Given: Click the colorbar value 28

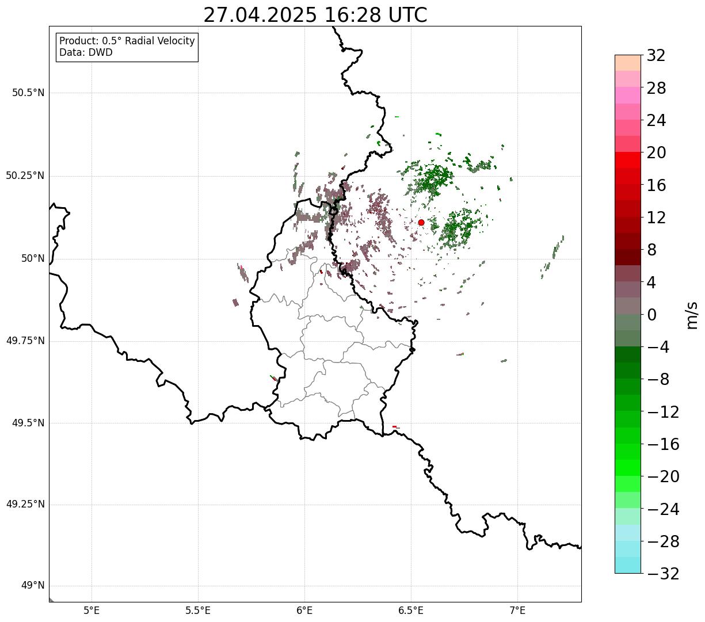Looking at the screenshot, I should 656,88.
